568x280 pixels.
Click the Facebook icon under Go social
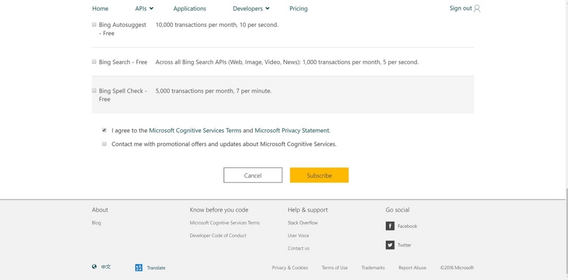tap(390, 226)
